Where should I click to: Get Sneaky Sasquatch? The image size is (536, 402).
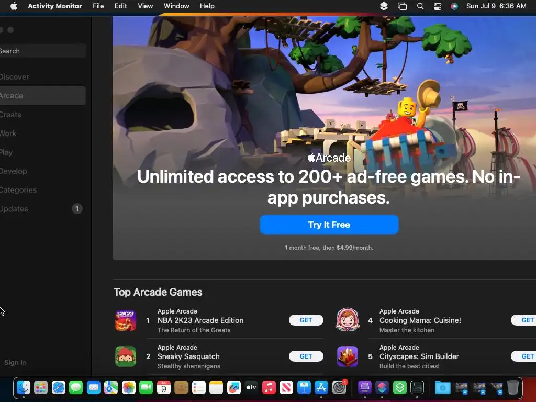coord(306,356)
